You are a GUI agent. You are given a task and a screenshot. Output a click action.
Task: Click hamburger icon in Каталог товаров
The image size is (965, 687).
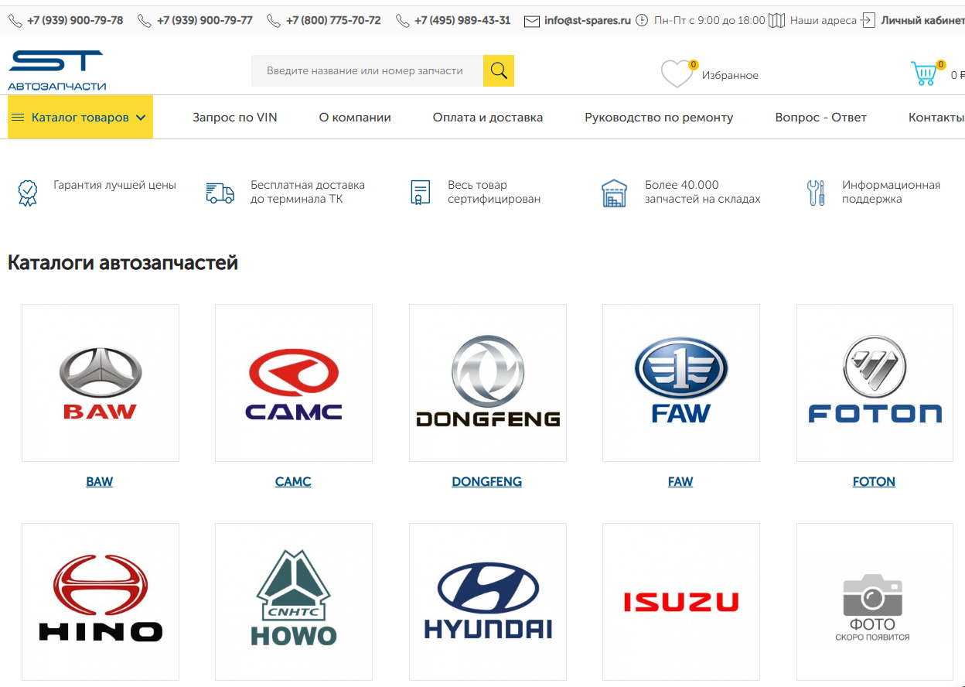coord(18,118)
